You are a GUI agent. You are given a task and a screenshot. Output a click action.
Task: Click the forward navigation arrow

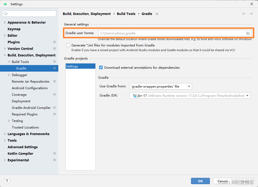pyautogui.click(x=251, y=14)
